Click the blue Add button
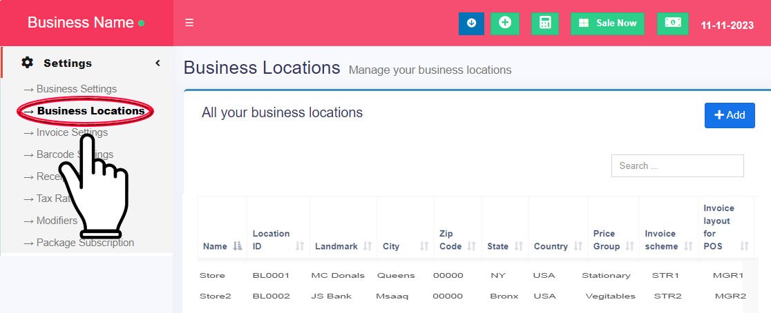Screen dimensions: 771x313 (x=730, y=115)
